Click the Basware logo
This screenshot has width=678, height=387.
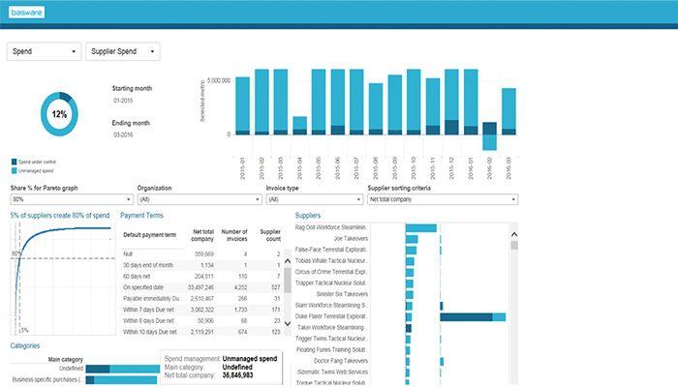(x=26, y=12)
